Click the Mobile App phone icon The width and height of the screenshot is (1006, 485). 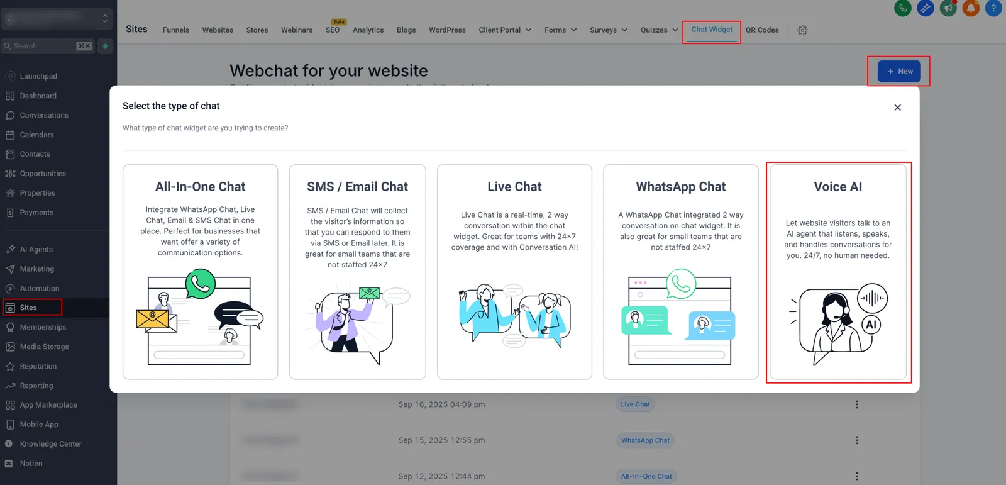click(10, 425)
